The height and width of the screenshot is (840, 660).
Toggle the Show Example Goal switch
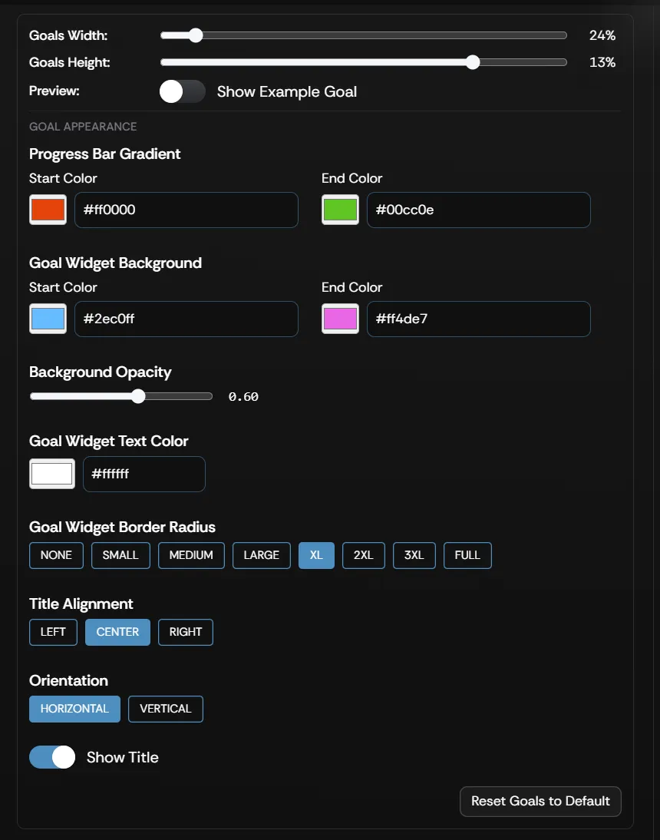pyautogui.click(x=183, y=91)
